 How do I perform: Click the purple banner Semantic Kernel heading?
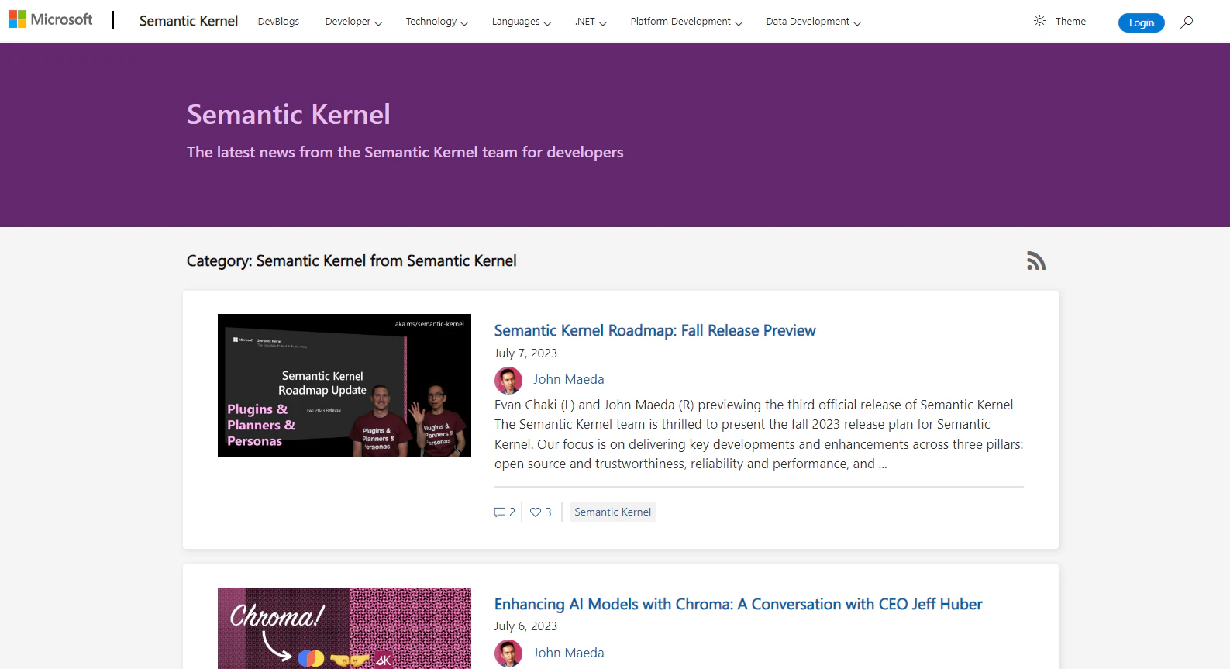coord(288,115)
